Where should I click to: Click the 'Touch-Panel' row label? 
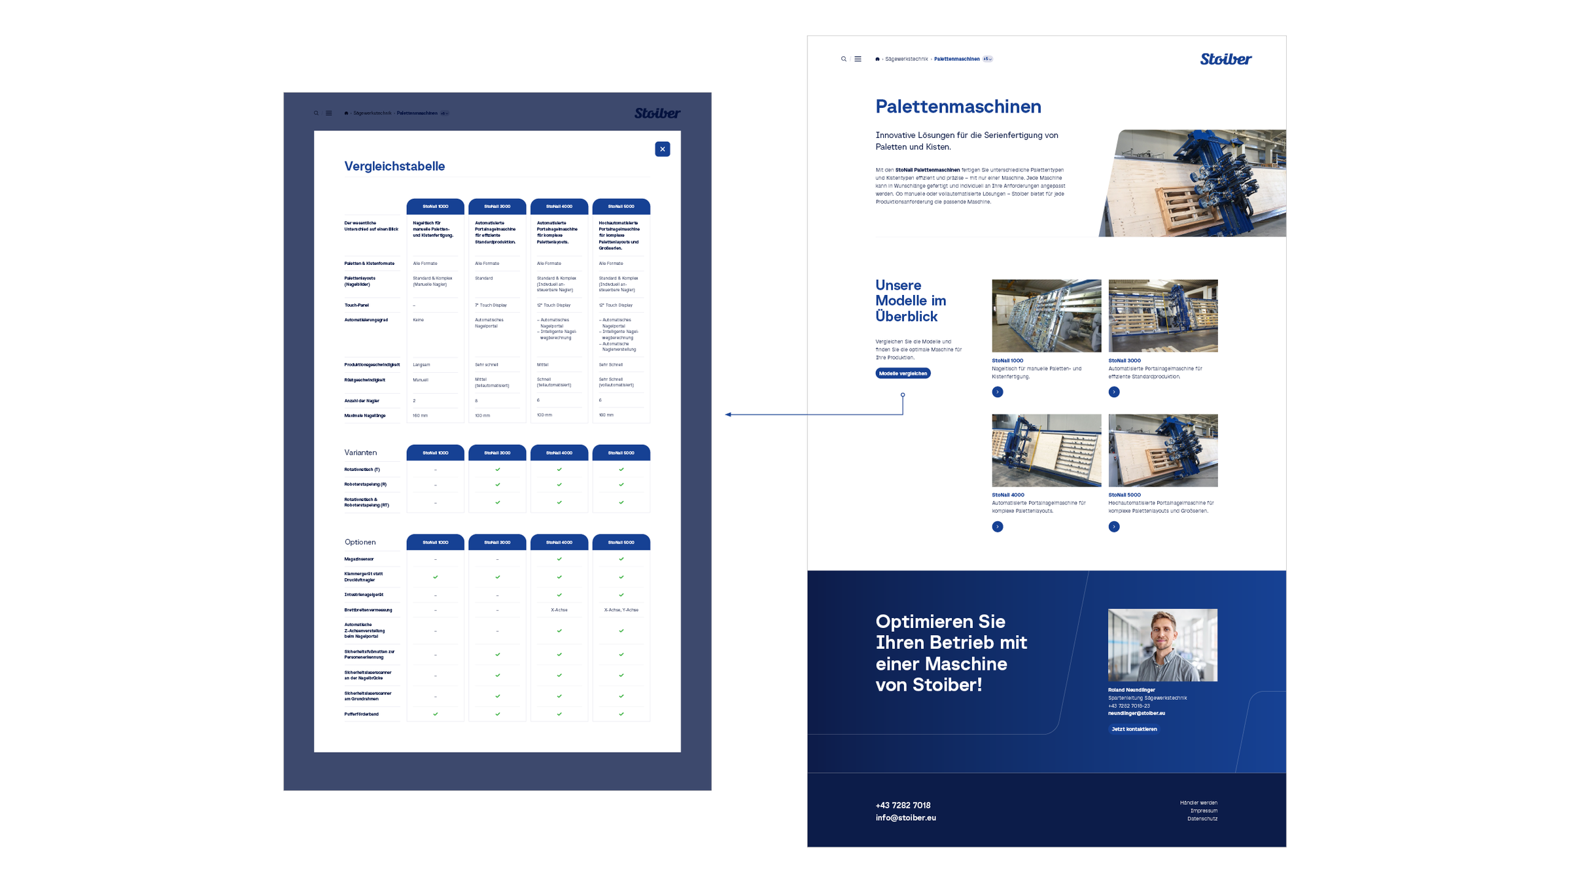pyautogui.click(x=357, y=305)
